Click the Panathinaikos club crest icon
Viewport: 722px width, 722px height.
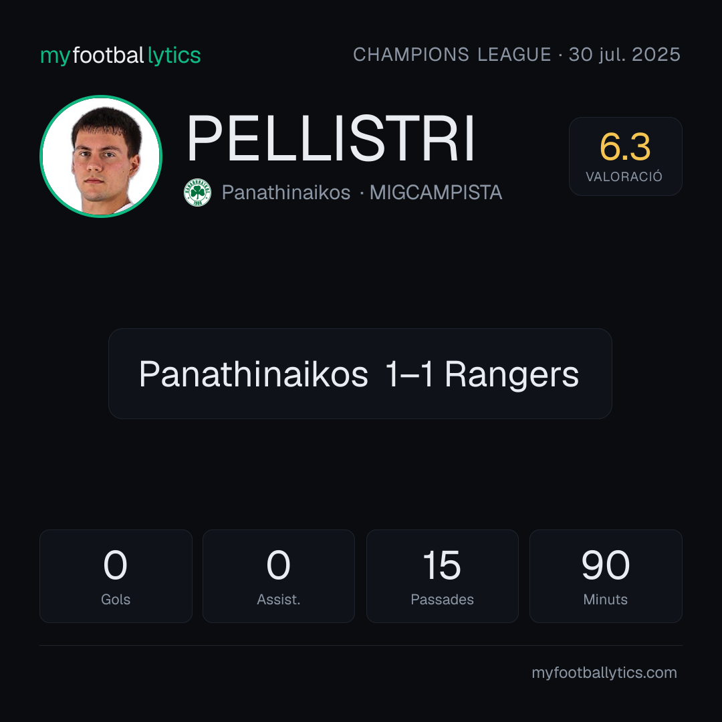tap(197, 193)
